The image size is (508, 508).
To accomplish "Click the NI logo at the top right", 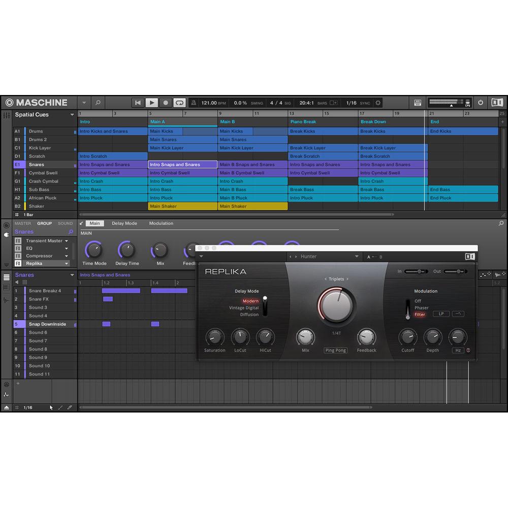I will (x=497, y=102).
